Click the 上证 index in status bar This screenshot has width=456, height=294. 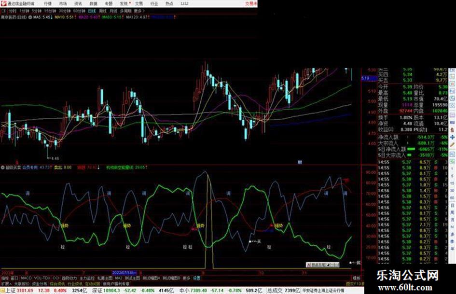[x=11, y=291]
